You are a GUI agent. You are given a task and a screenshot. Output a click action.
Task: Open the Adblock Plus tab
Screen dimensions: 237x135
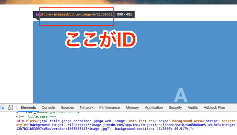point(214,108)
